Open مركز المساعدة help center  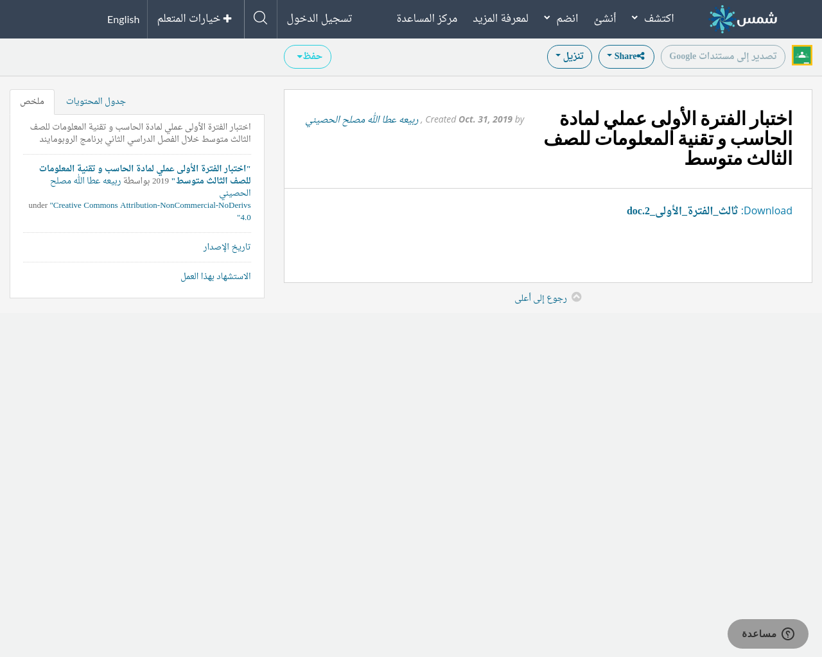click(x=427, y=19)
